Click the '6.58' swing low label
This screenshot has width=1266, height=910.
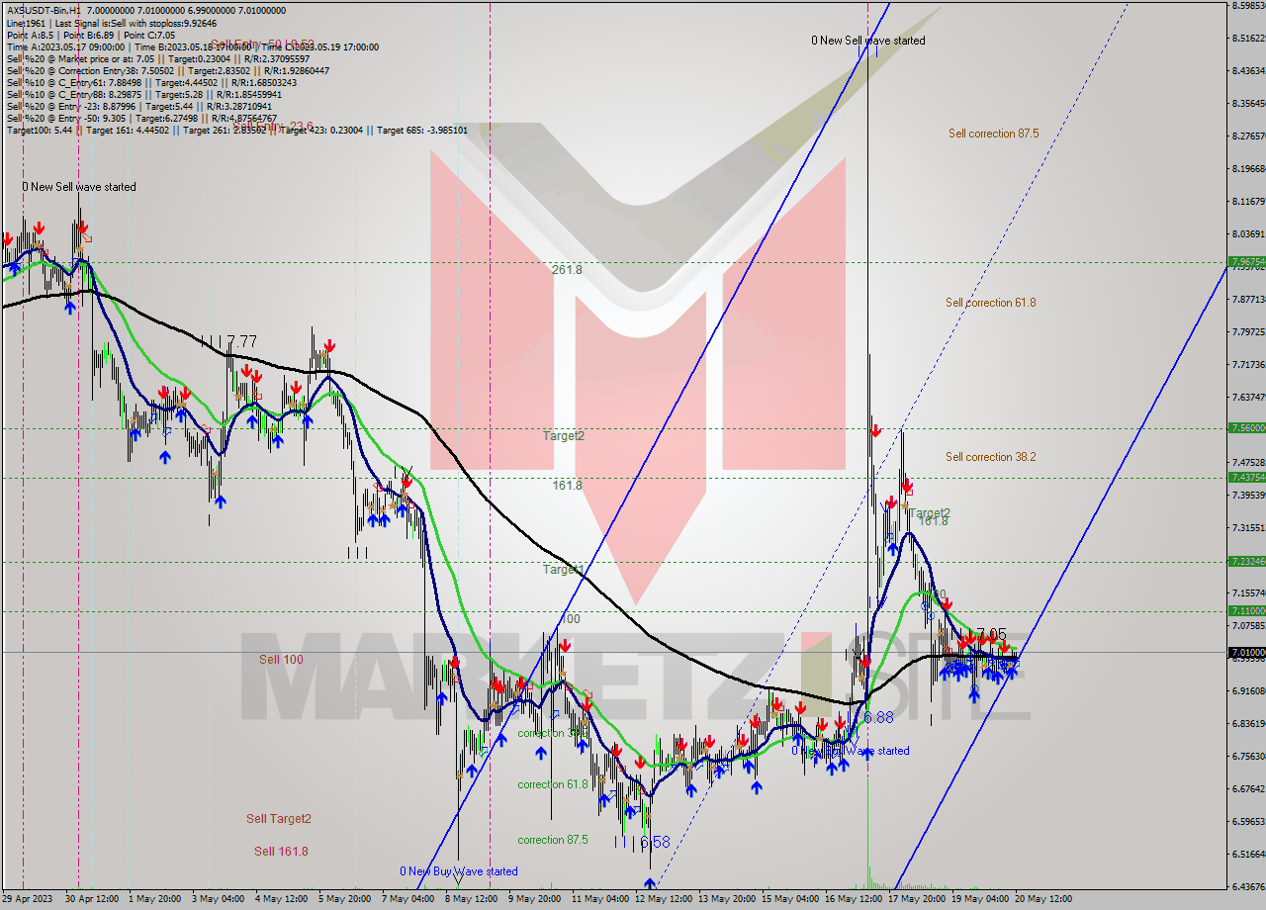click(654, 843)
